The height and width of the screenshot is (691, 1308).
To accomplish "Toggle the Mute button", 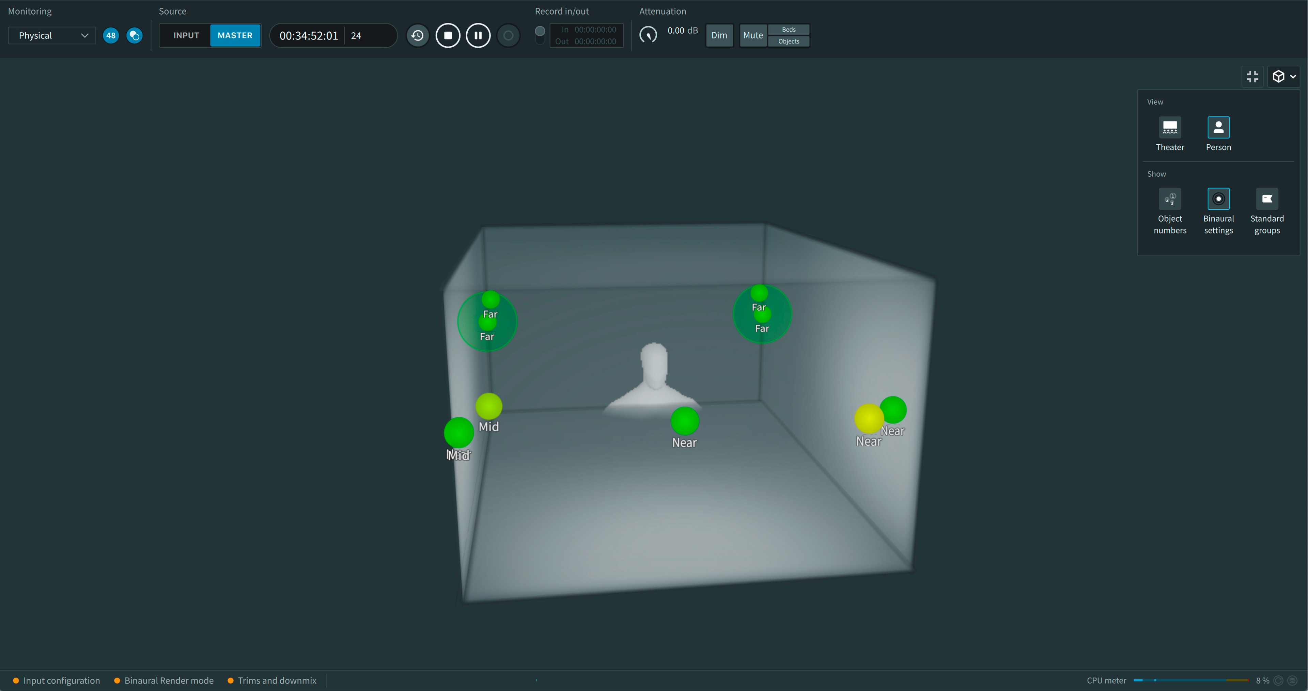I will (x=753, y=35).
